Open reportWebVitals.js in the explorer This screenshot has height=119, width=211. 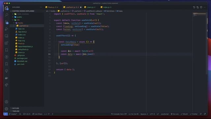pos(25,47)
